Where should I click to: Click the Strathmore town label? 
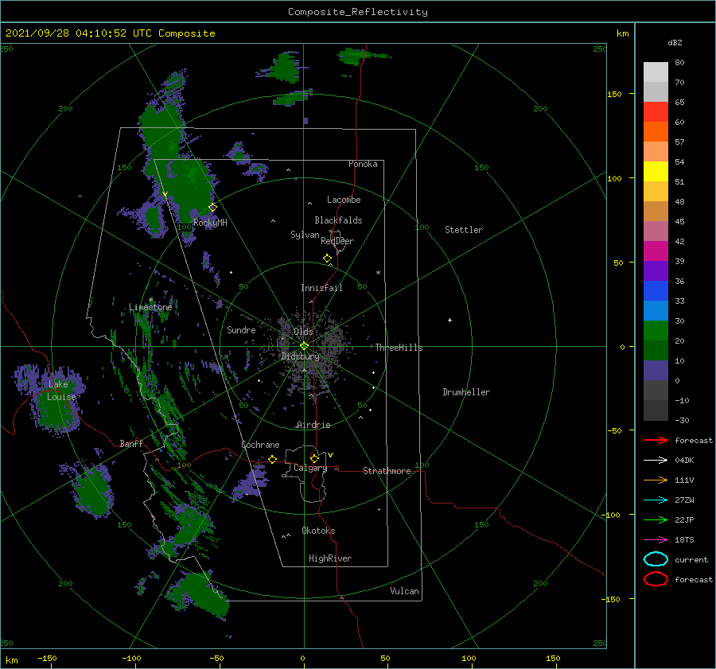pyautogui.click(x=387, y=471)
